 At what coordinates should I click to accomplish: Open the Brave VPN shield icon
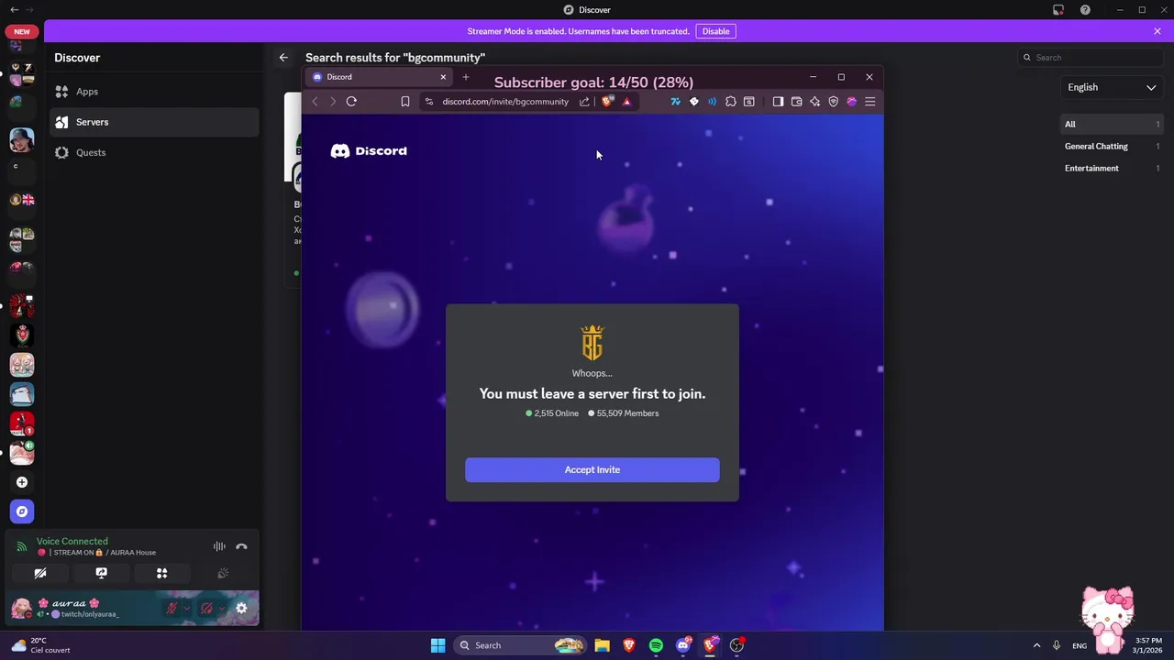pyautogui.click(x=833, y=102)
